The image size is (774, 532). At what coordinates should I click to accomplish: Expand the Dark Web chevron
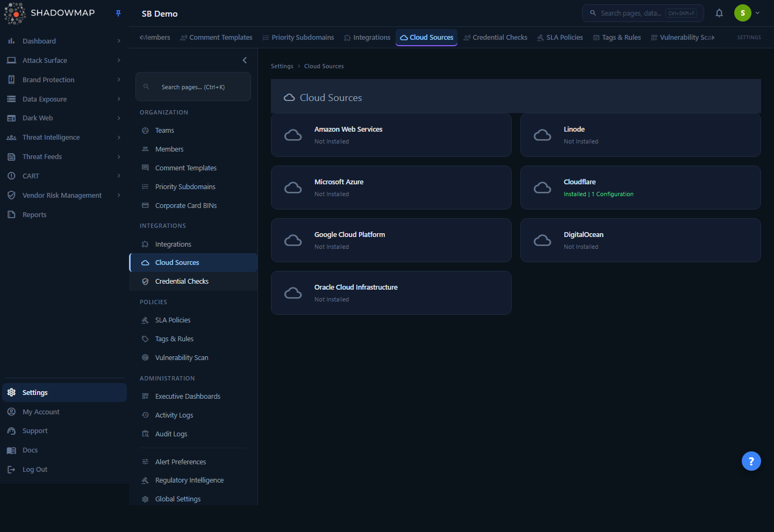pyautogui.click(x=119, y=118)
